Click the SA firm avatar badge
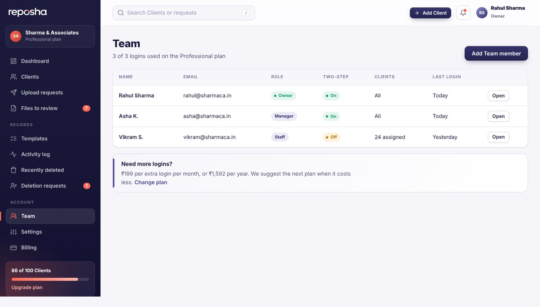The width and height of the screenshot is (540, 307). [15, 36]
